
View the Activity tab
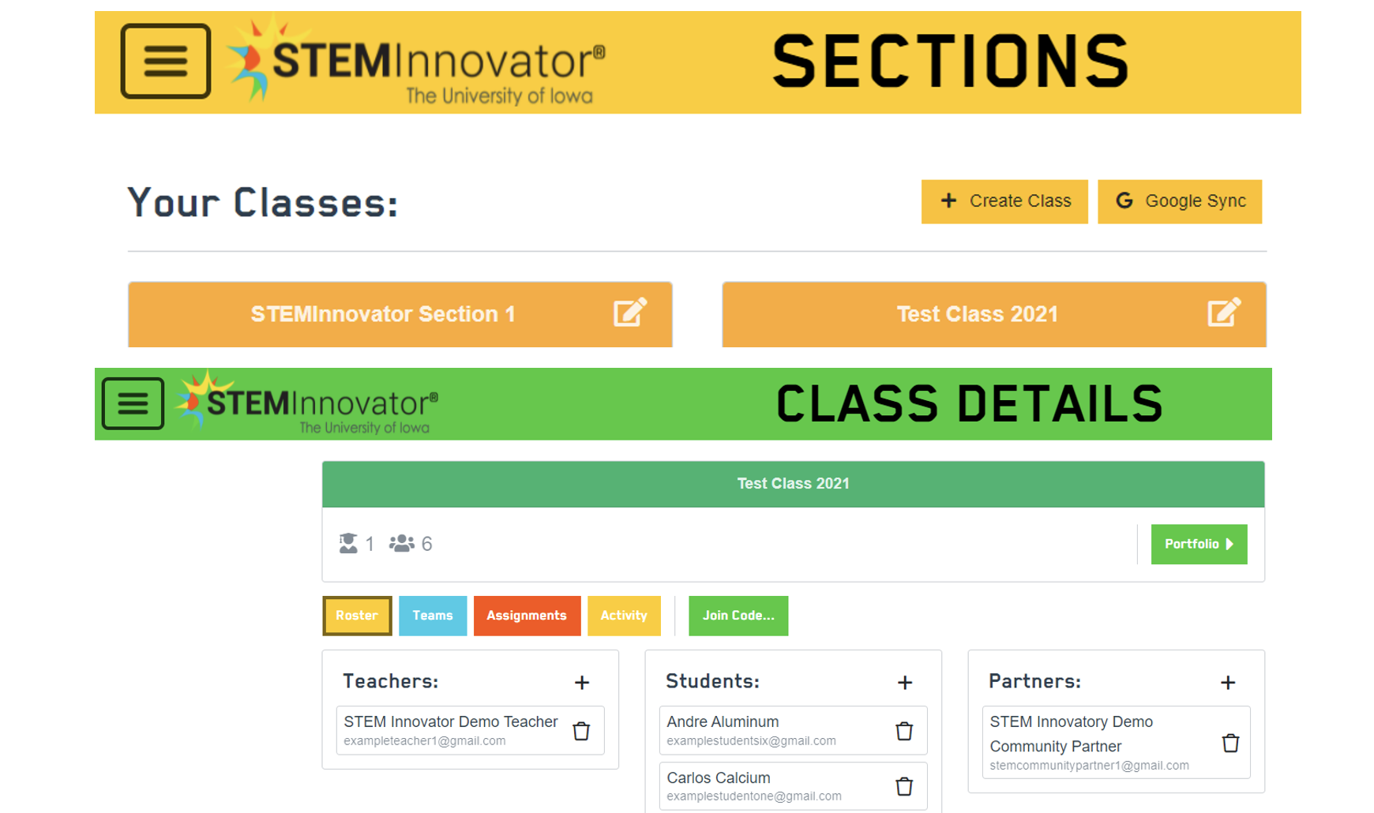pos(624,616)
